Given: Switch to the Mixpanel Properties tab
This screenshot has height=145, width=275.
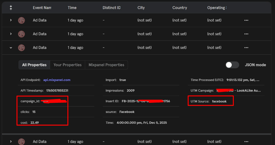Looking at the screenshot, I should point(106,65).
